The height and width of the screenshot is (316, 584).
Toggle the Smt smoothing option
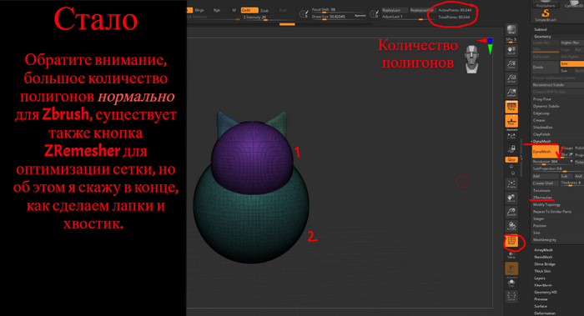[571, 64]
